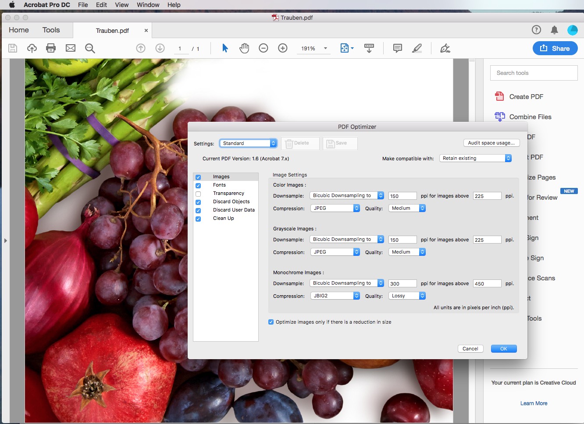The width and height of the screenshot is (584, 424).
Task: Enable the Transparency checkbox
Action: click(x=198, y=194)
